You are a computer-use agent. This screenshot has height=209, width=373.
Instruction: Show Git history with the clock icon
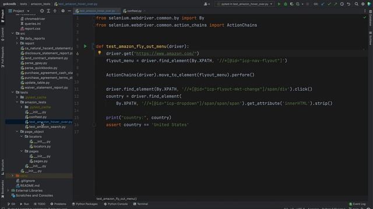342,4
